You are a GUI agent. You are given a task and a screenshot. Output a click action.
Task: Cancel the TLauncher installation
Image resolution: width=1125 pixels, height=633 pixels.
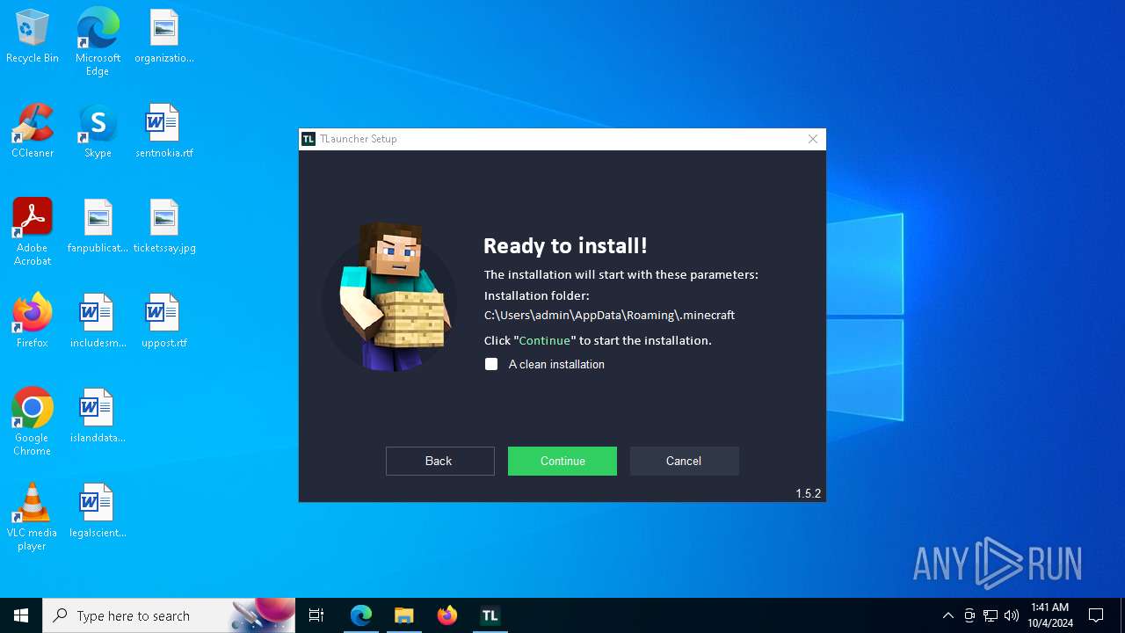pyautogui.click(x=684, y=461)
